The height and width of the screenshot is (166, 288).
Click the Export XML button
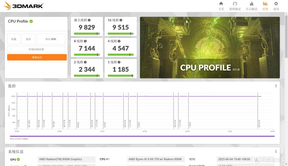click(51, 39)
